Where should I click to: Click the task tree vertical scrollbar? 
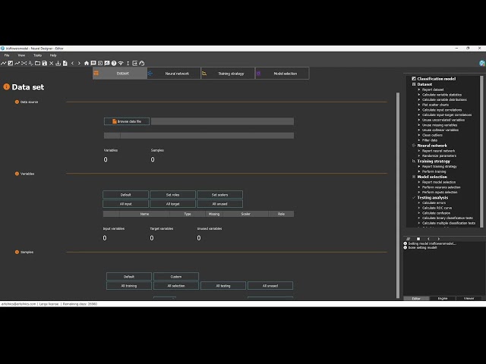click(x=481, y=152)
